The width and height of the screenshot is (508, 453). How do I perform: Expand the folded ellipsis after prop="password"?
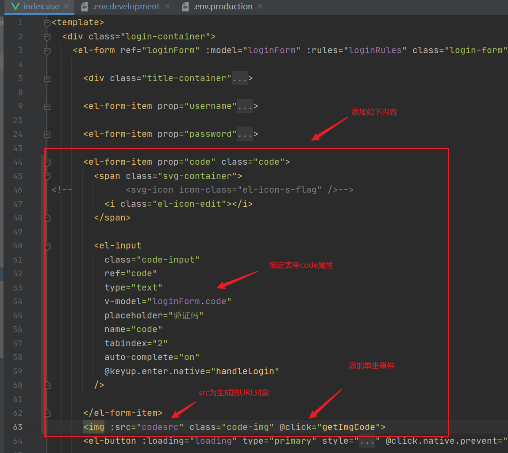pyautogui.click(x=245, y=134)
